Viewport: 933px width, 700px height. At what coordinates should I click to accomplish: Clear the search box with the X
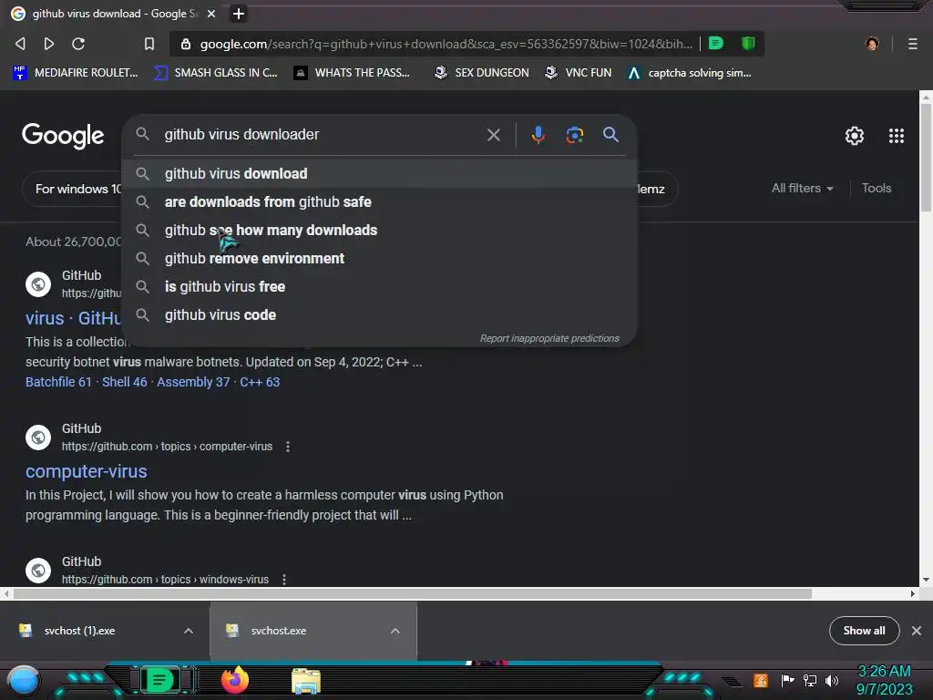(493, 135)
